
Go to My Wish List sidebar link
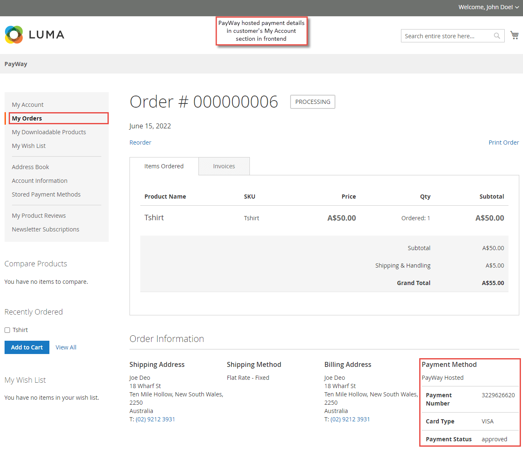[29, 146]
